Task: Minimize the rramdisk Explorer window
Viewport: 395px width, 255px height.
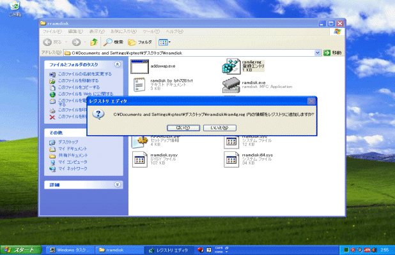Action: (x=321, y=24)
